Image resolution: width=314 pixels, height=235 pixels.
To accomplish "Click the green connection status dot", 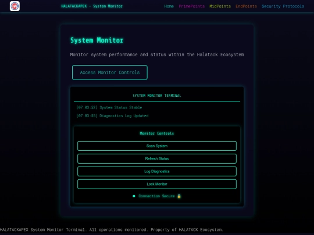I will click(134, 196).
